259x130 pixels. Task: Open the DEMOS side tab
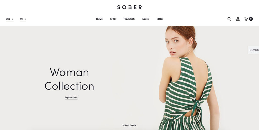pyautogui.click(x=253, y=50)
